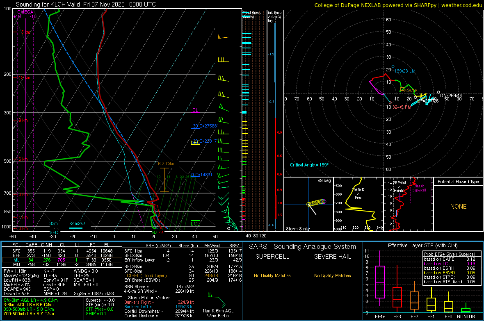Click the Storm Slinky circles graphic
The width and height of the screenshot is (484, 321).
pos(316,203)
